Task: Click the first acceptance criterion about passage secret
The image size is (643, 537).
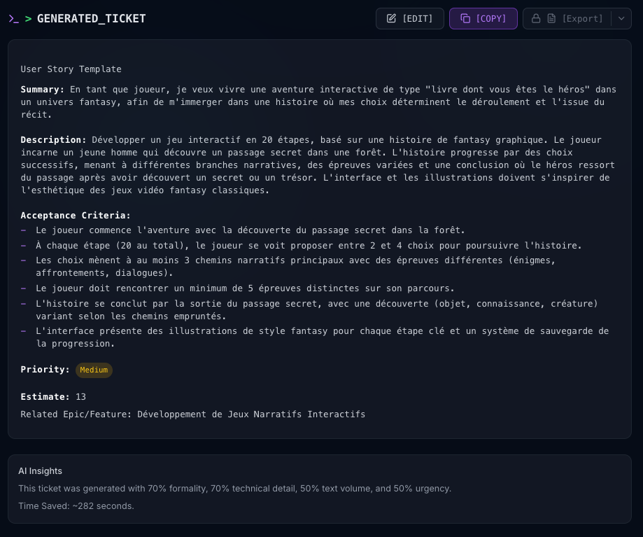Action: coord(250,230)
